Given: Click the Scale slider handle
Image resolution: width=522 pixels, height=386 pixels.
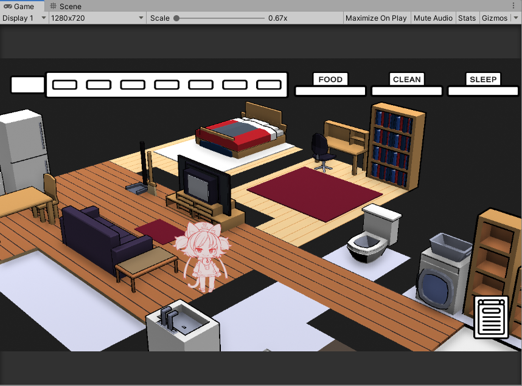Looking at the screenshot, I should 176,18.
